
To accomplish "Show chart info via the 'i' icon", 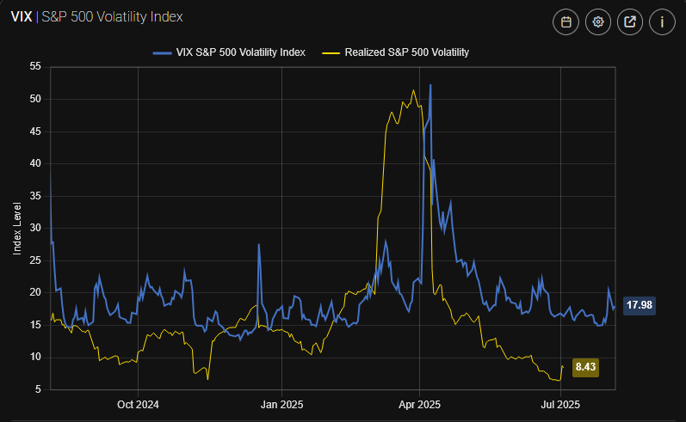I will click(x=662, y=21).
